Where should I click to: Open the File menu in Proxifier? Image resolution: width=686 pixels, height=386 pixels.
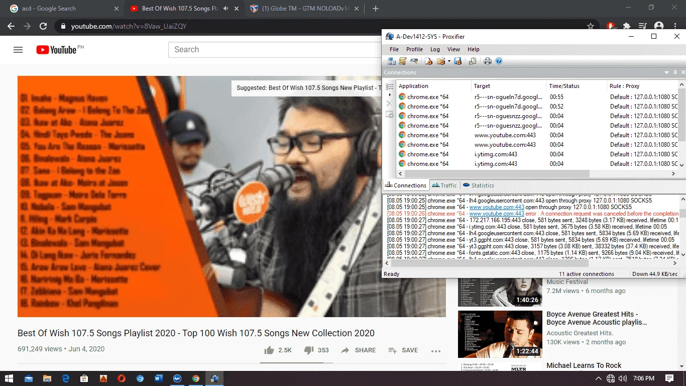394,49
